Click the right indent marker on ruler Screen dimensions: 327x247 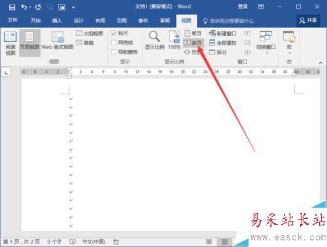click(x=294, y=75)
